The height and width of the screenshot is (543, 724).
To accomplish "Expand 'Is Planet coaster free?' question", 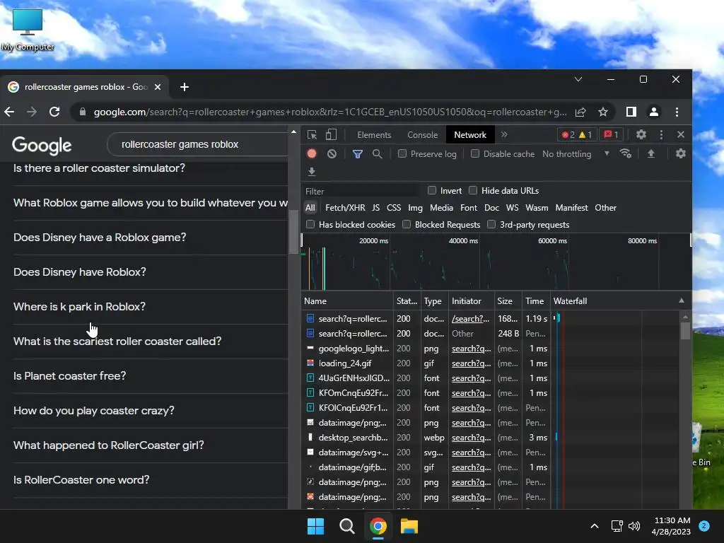I will pyautogui.click(x=150, y=376).
